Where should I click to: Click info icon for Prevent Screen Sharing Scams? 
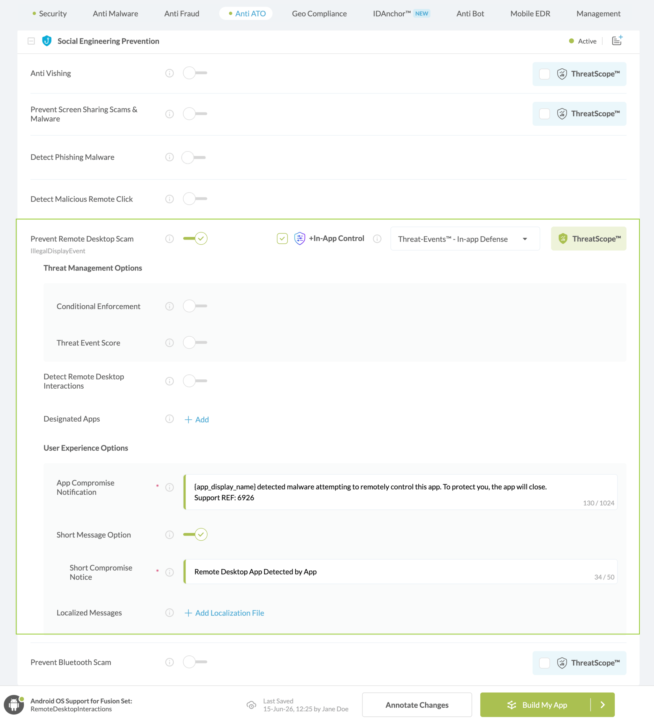point(169,114)
